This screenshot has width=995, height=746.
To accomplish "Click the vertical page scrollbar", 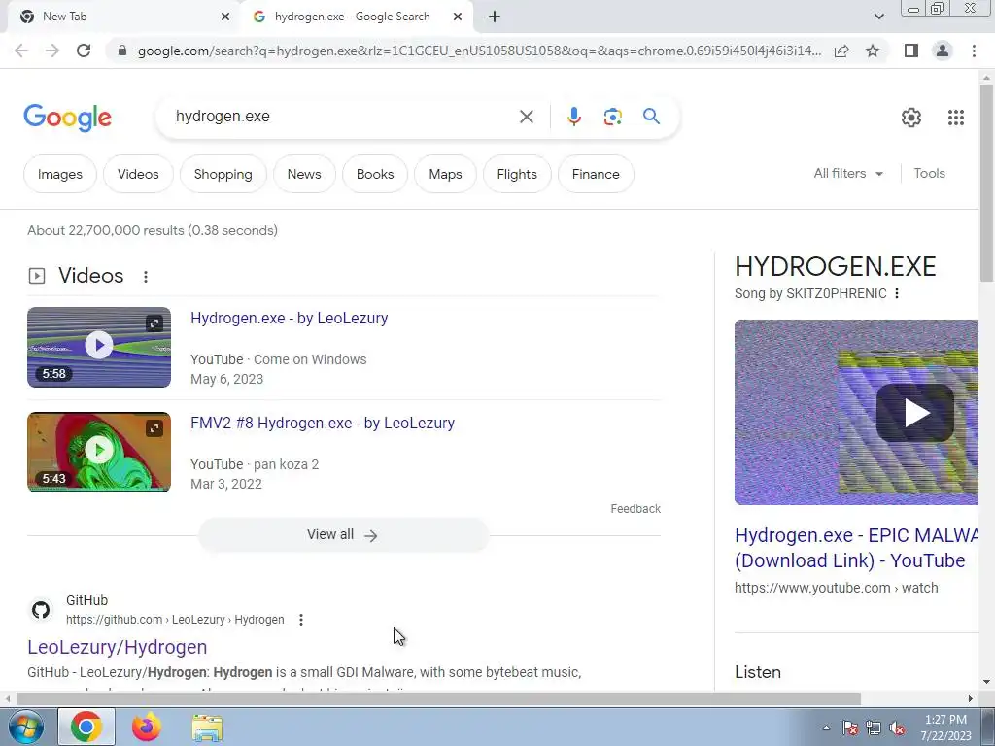I will tap(986, 184).
